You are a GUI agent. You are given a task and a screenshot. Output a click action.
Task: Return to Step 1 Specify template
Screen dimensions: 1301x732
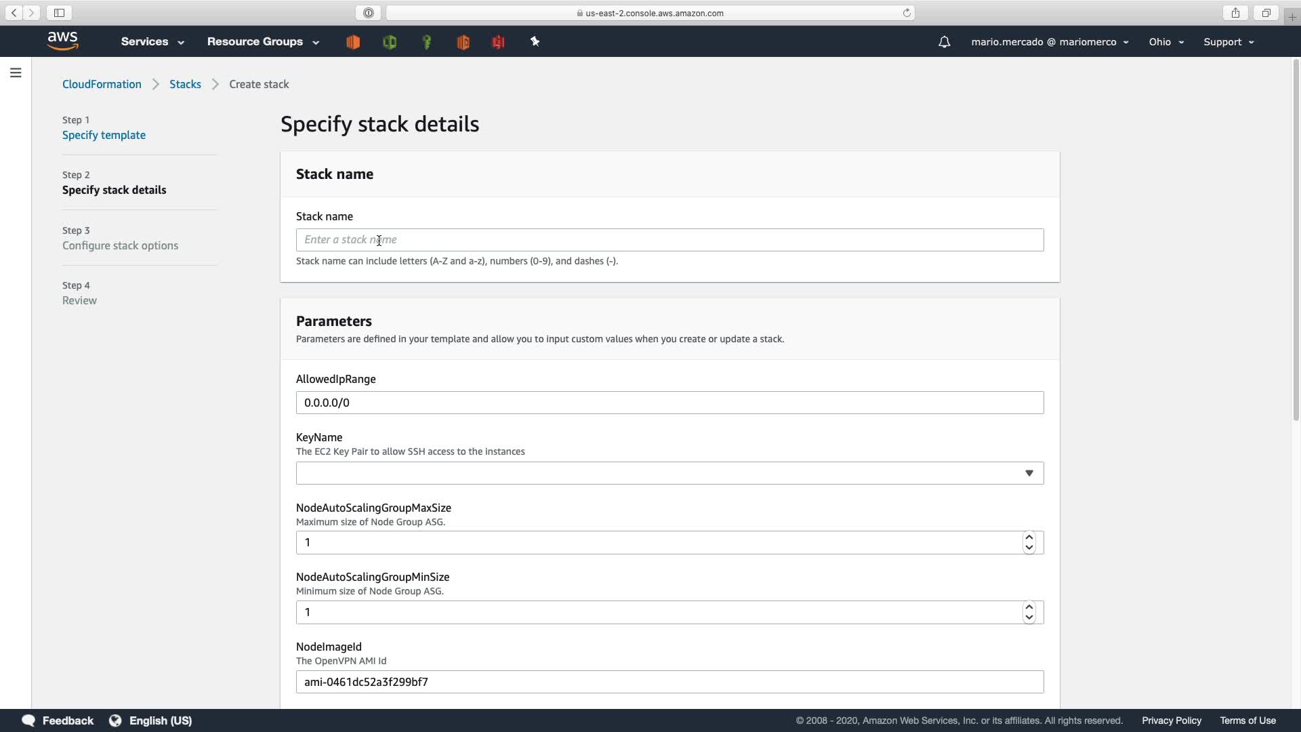coord(104,135)
